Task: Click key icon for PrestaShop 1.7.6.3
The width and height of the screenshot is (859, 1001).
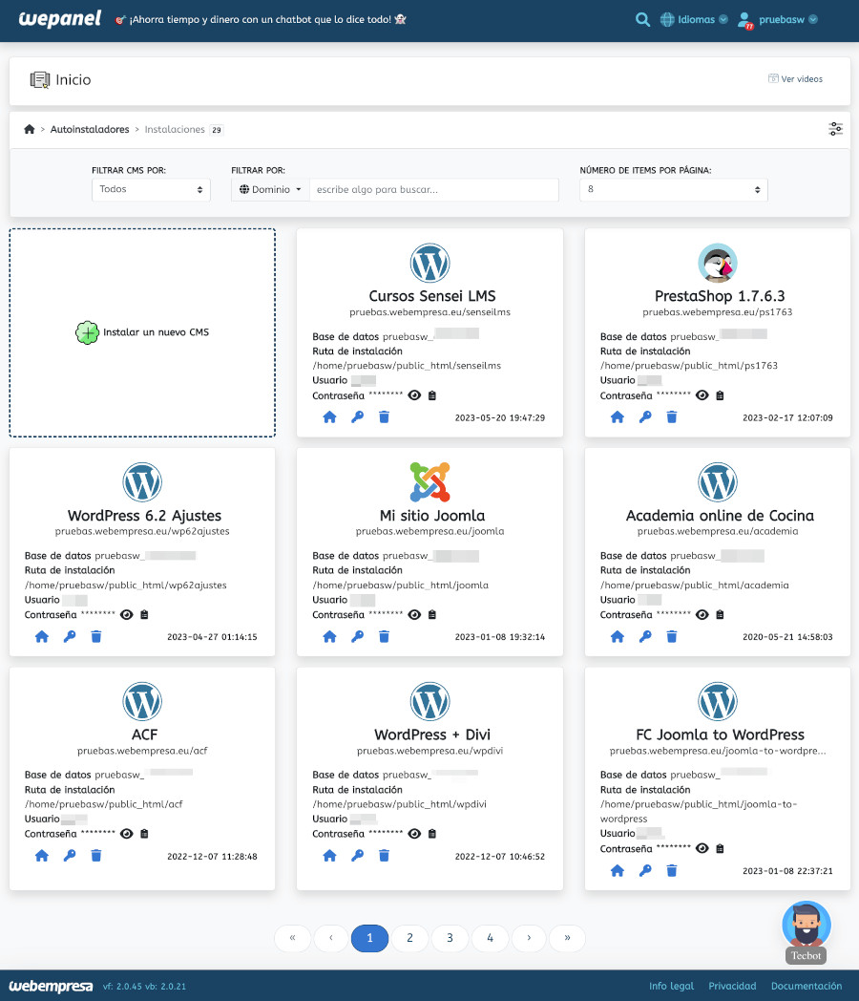Action: click(x=645, y=417)
